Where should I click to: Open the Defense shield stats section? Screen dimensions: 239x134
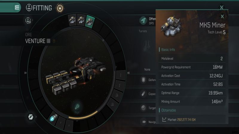[x=148, y=80]
